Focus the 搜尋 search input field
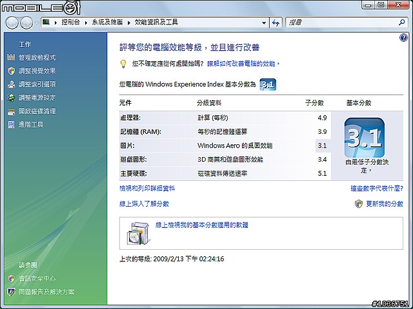Image resolution: width=413 pixels, height=309 pixels. point(343,23)
